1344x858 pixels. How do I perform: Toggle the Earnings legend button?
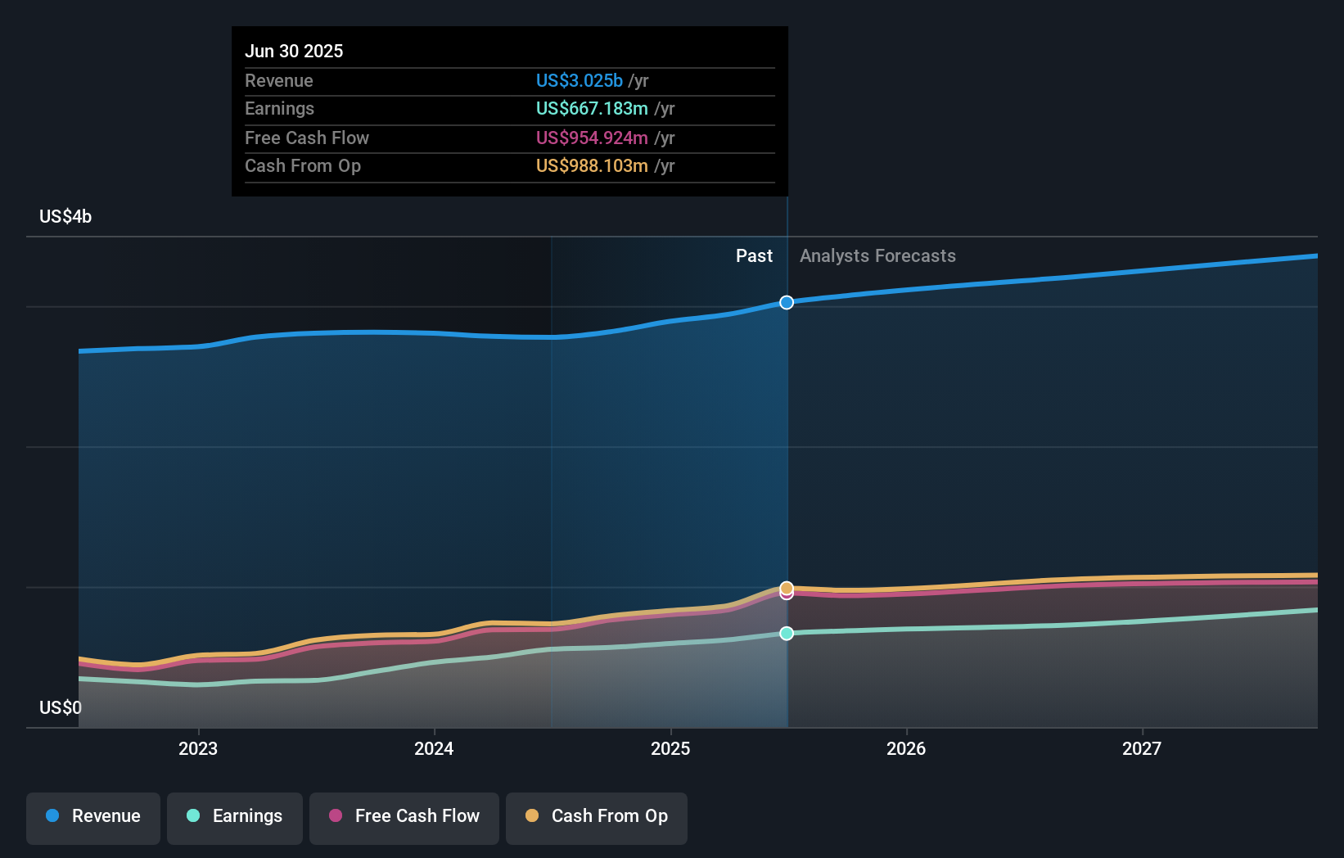pyautogui.click(x=235, y=818)
